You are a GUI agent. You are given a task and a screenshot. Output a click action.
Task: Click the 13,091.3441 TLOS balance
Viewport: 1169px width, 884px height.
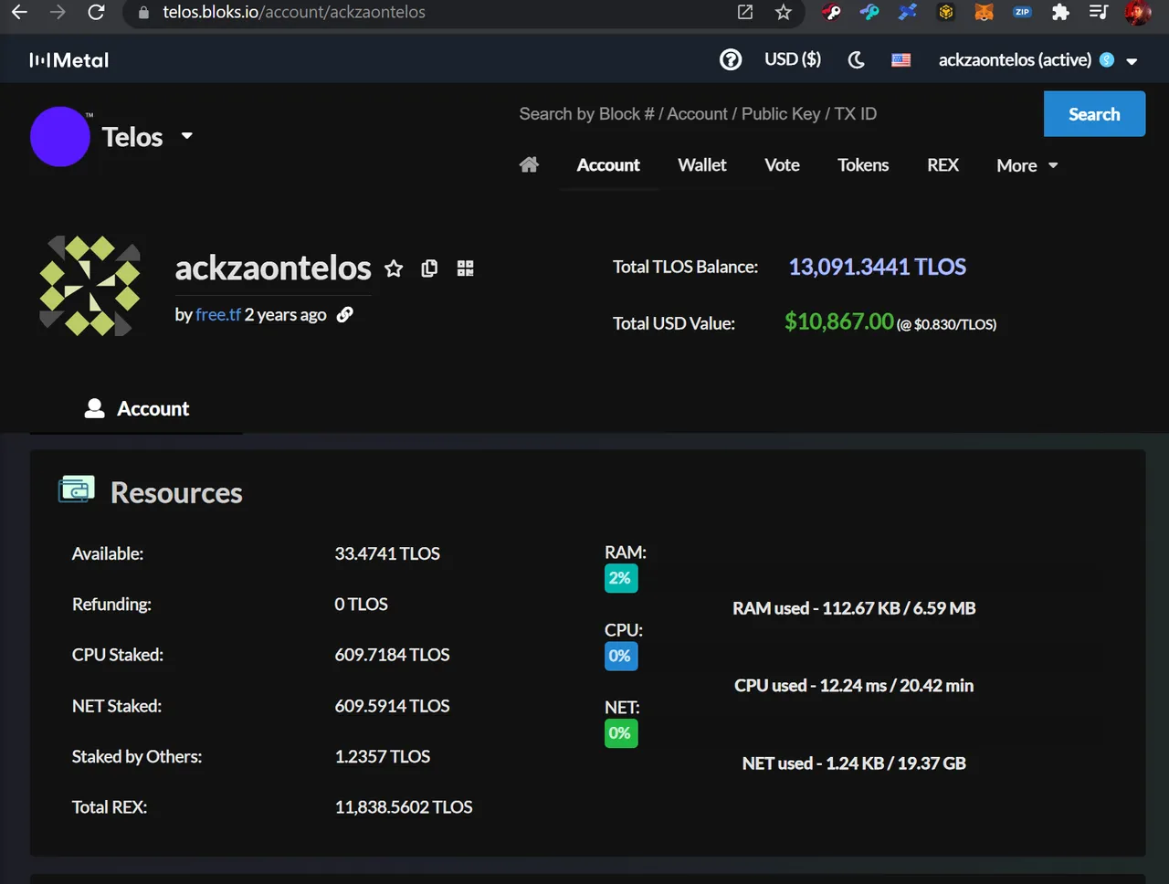(x=877, y=267)
